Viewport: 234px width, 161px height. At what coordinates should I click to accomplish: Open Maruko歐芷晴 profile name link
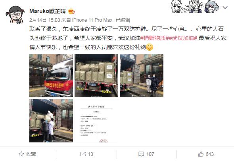pos(48,11)
